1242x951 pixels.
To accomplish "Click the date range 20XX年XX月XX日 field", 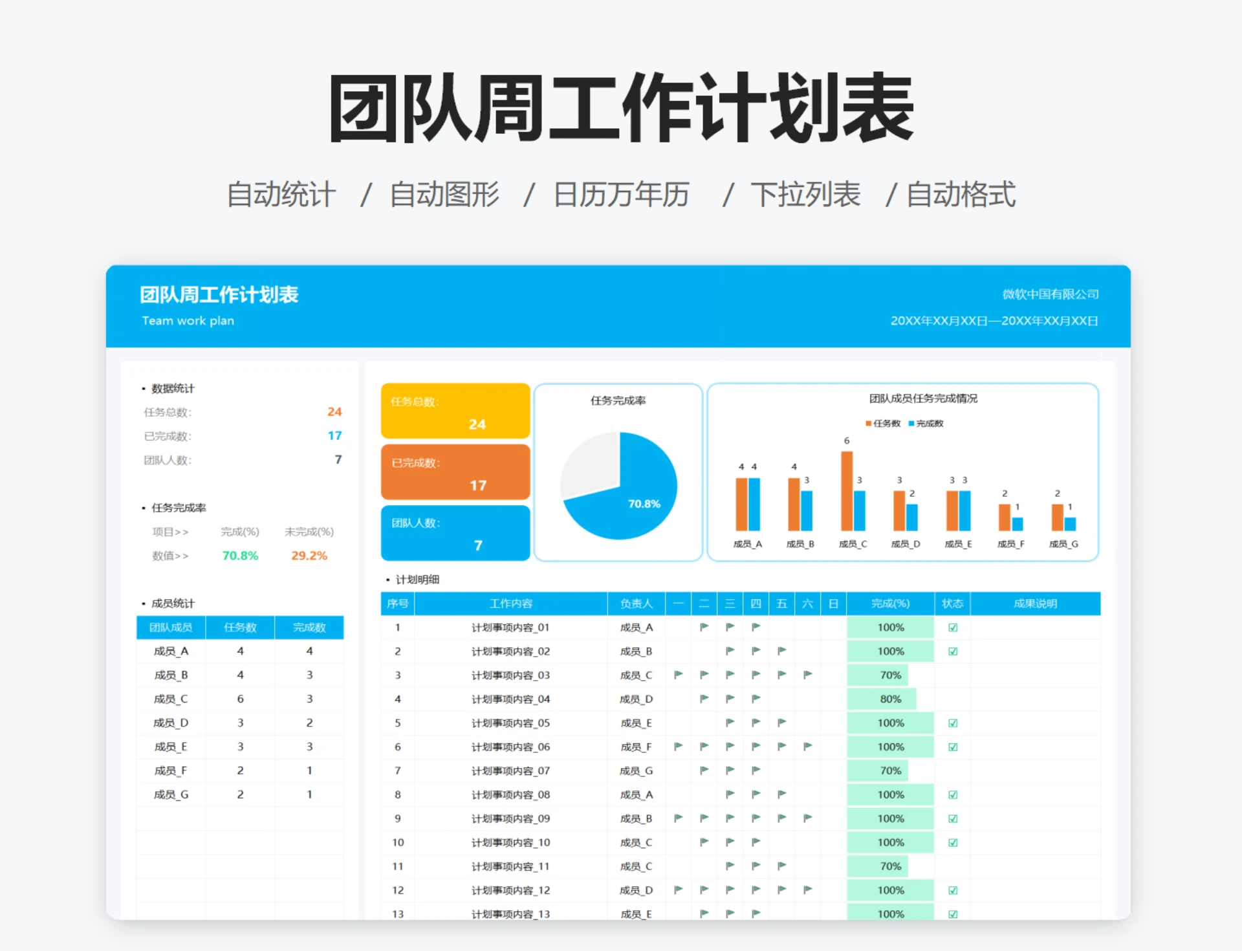I will [x=994, y=321].
